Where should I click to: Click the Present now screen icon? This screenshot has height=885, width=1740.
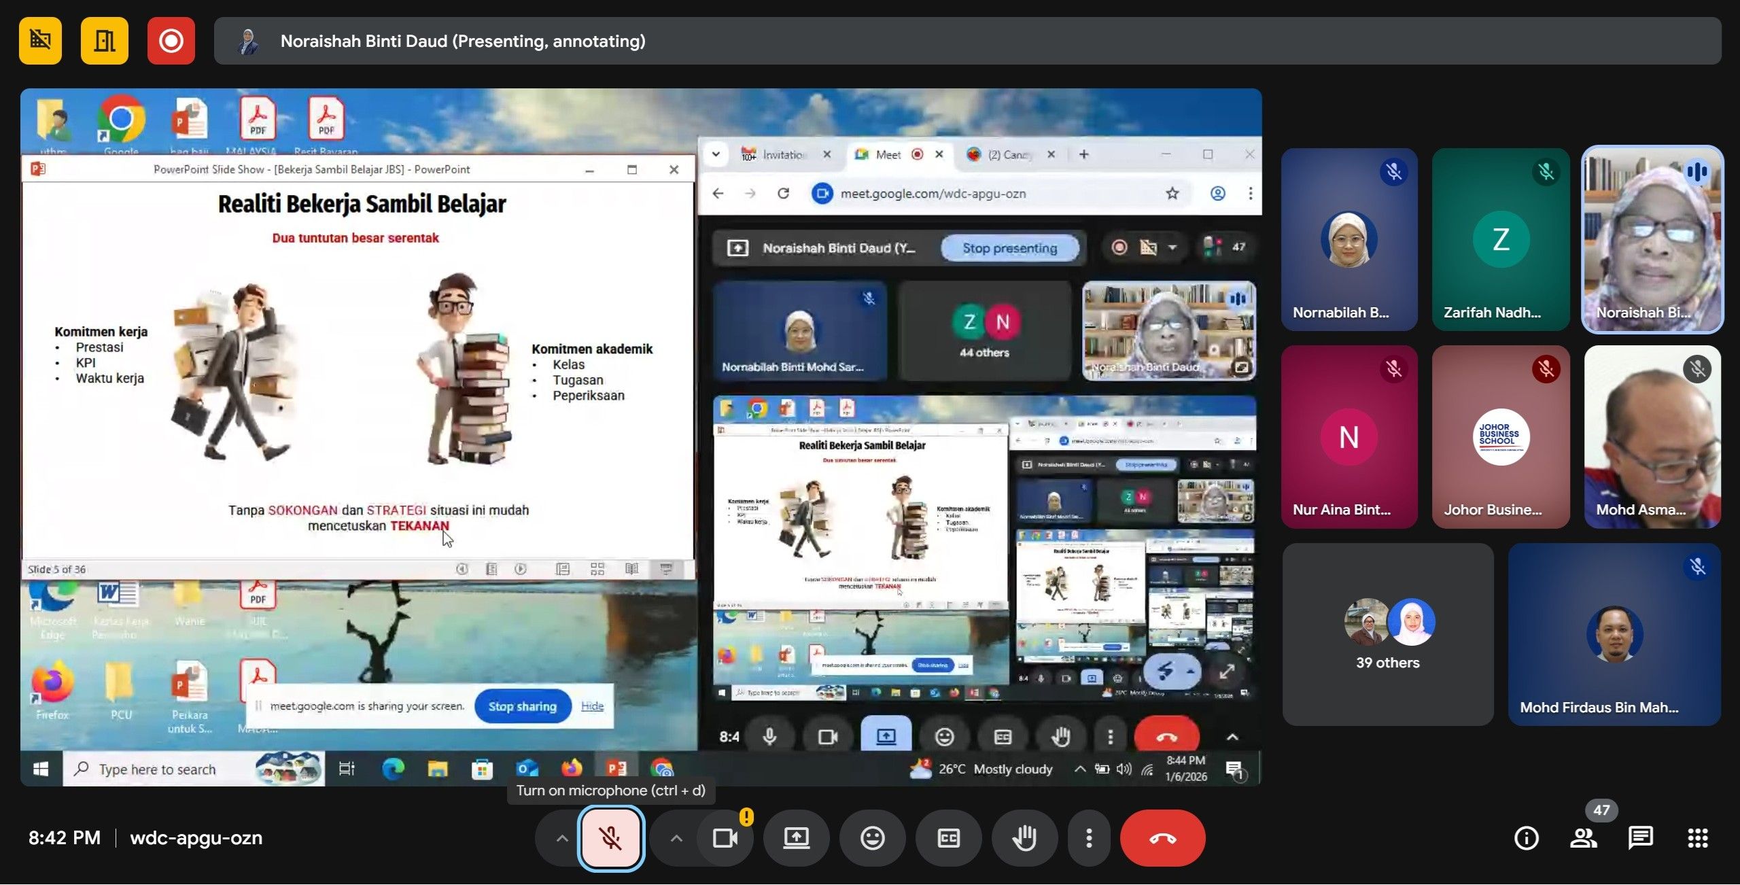[796, 838]
